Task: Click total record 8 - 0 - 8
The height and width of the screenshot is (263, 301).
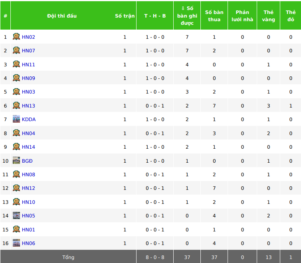Action: coord(155,257)
